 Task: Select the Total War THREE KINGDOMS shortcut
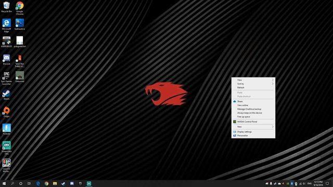tap(20, 61)
